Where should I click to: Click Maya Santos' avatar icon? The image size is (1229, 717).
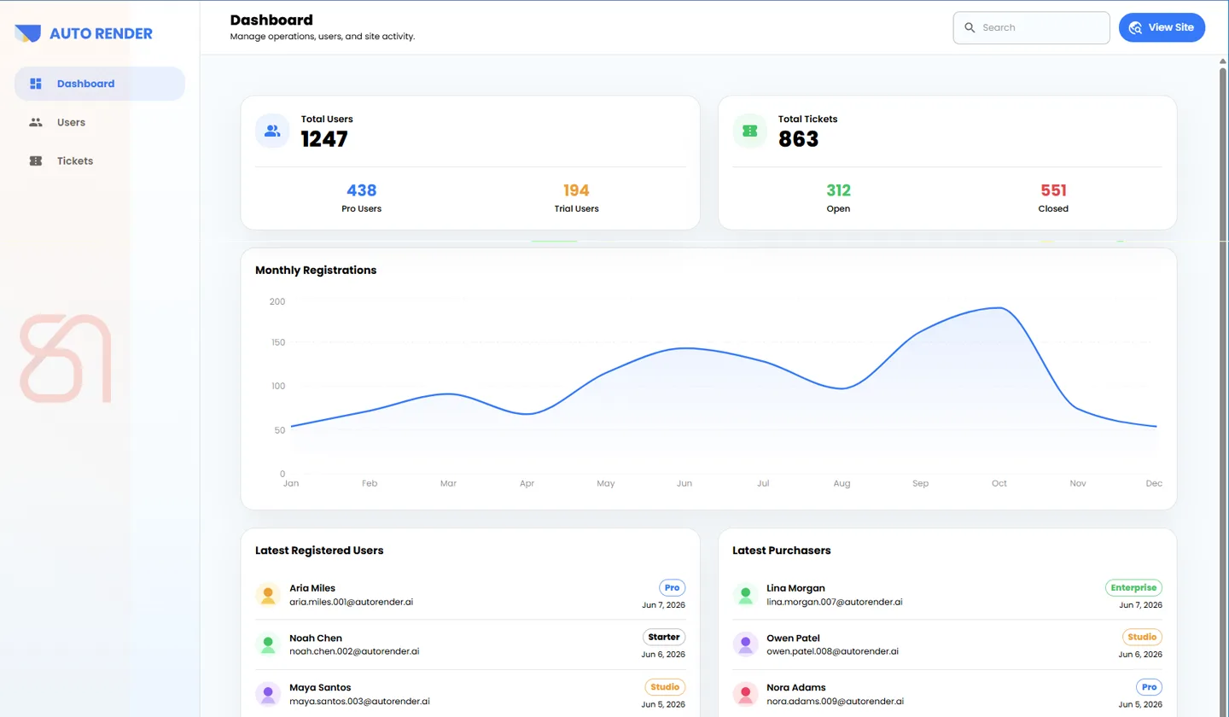pos(268,693)
